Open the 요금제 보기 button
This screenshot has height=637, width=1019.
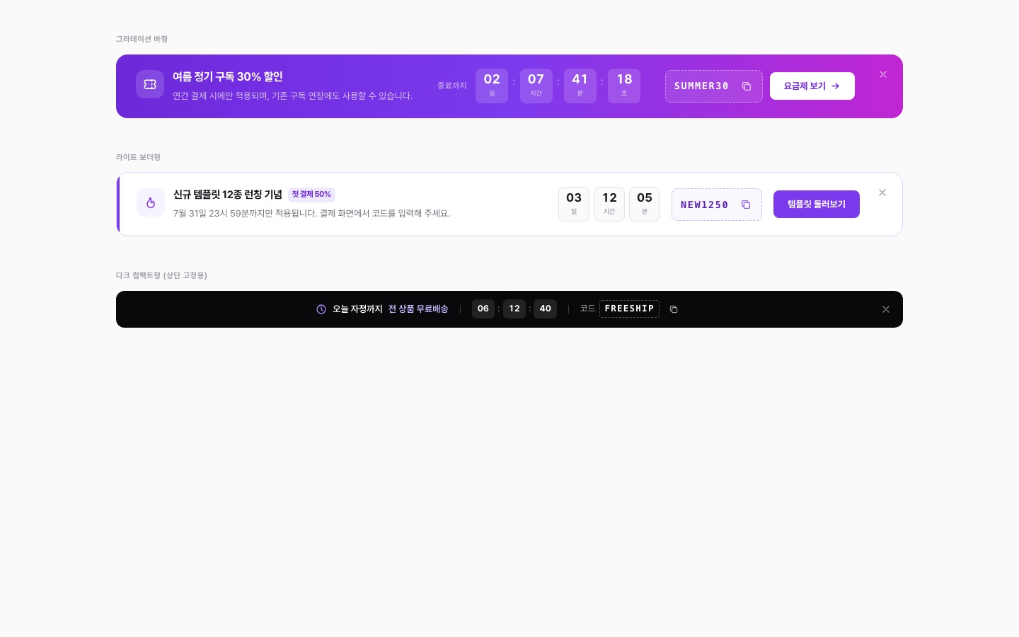point(812,86)
